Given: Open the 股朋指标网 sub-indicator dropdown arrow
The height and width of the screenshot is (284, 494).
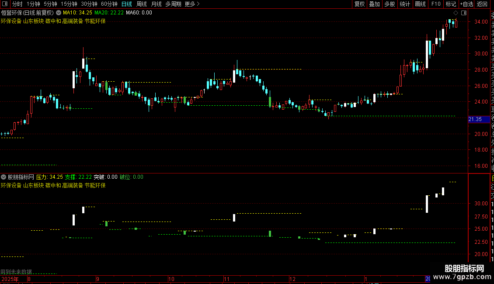Looking at the screenshot, I should 3,177.
